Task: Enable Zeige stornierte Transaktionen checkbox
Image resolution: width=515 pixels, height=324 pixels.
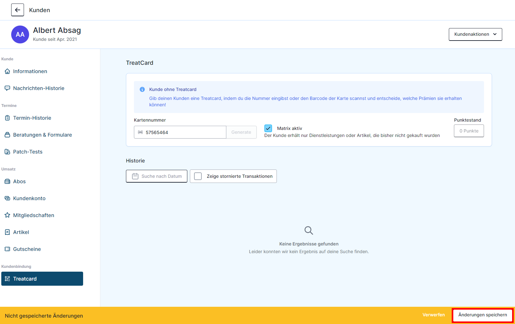Action: pyautogui.click(x=198, y=176)
